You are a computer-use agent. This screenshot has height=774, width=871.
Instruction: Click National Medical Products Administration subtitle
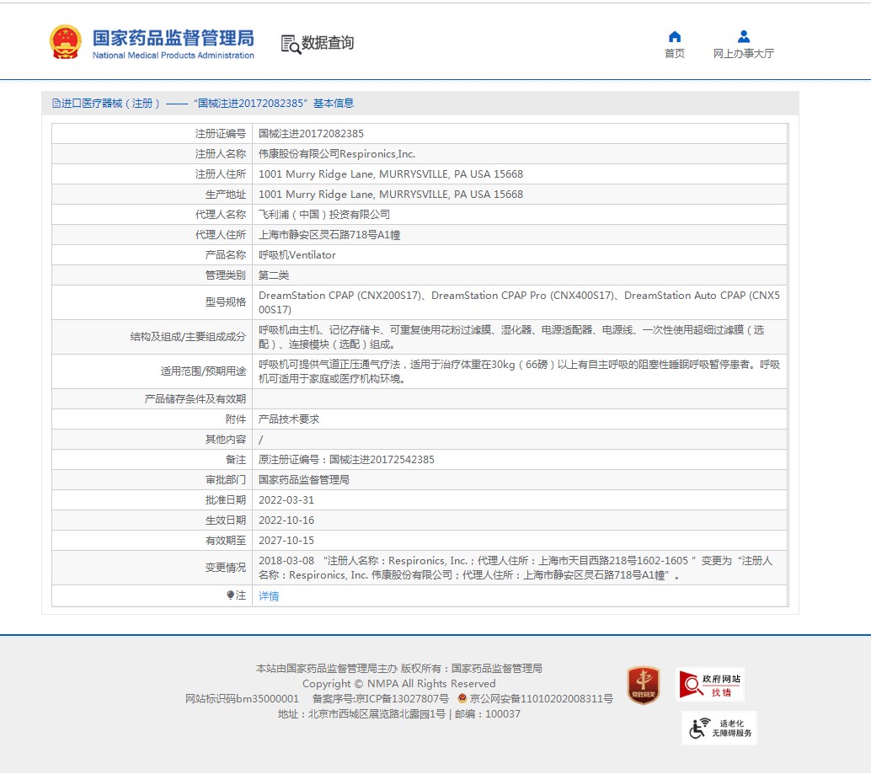(x=174, y=56)
